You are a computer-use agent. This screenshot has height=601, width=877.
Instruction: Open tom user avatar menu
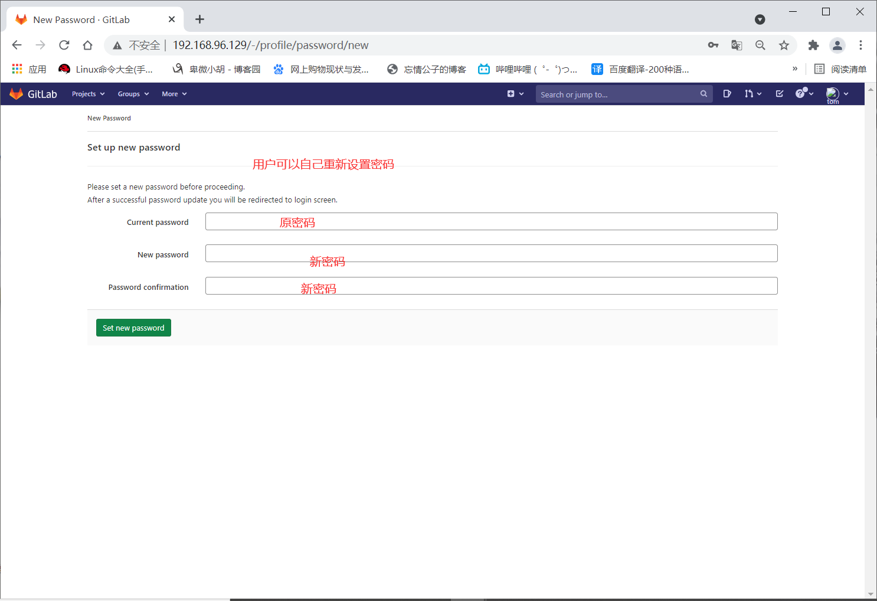pos(837,94)
